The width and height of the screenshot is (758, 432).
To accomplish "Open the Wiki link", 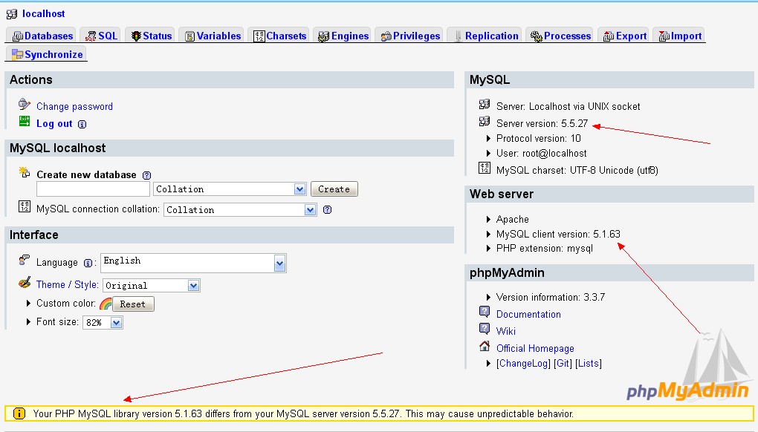I will coord(505,331).
